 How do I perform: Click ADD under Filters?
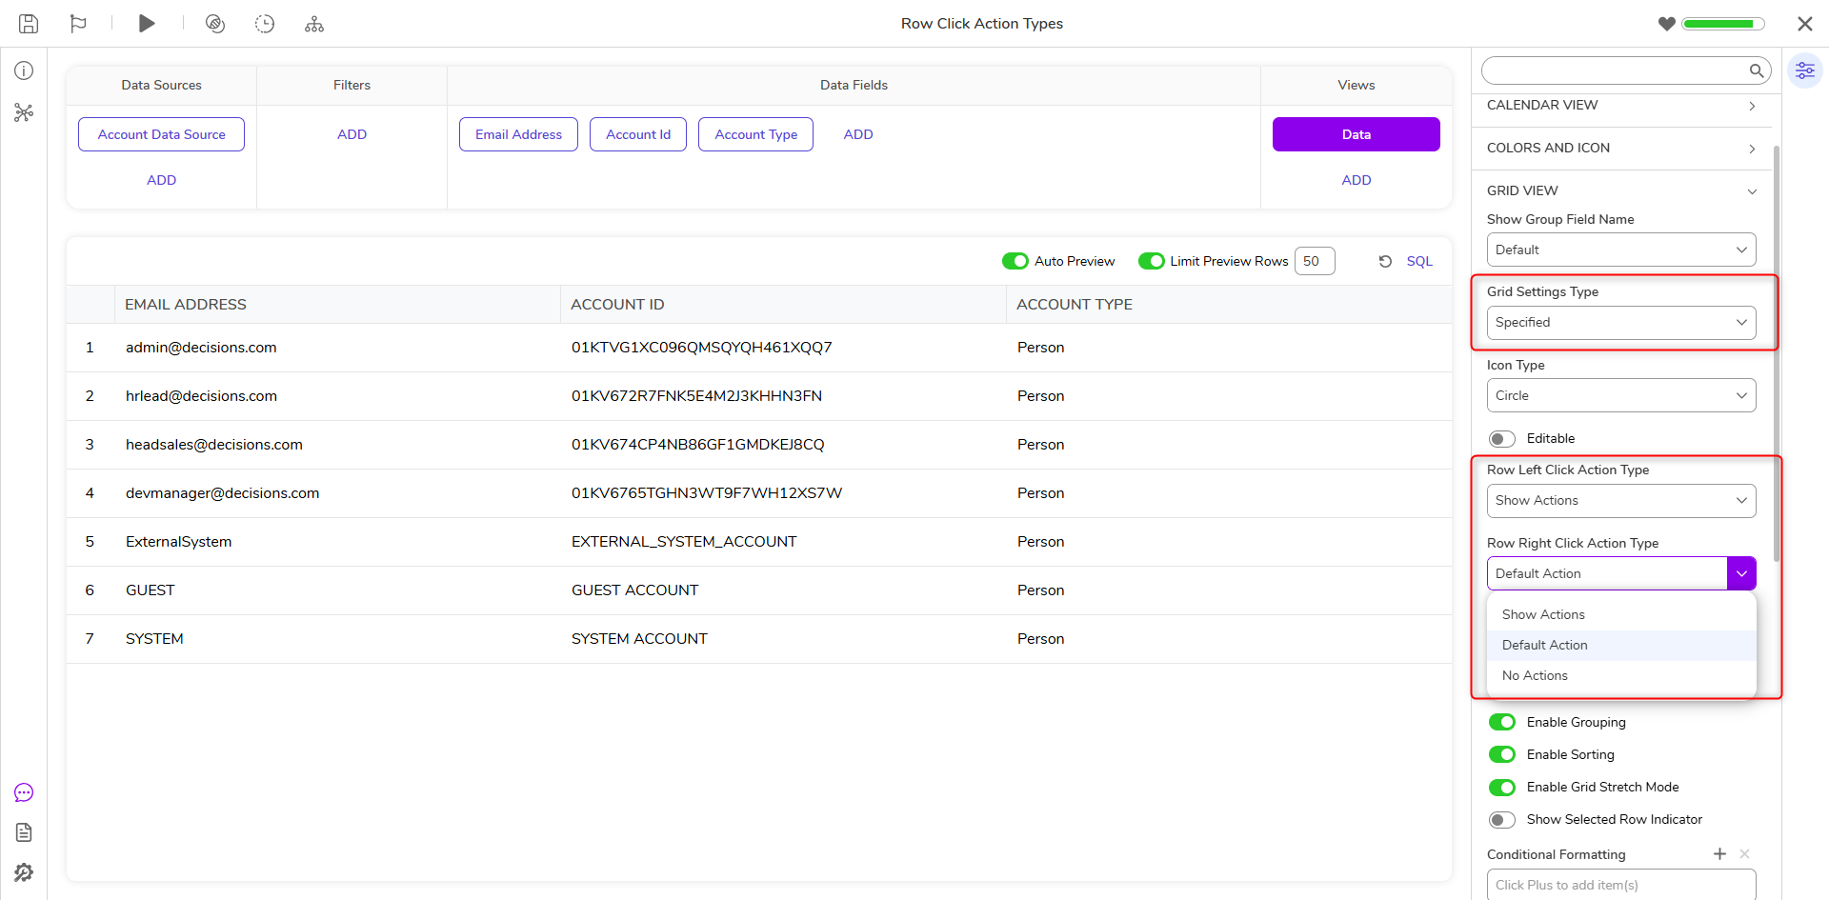pyautogui.click(x=352, y=134)
